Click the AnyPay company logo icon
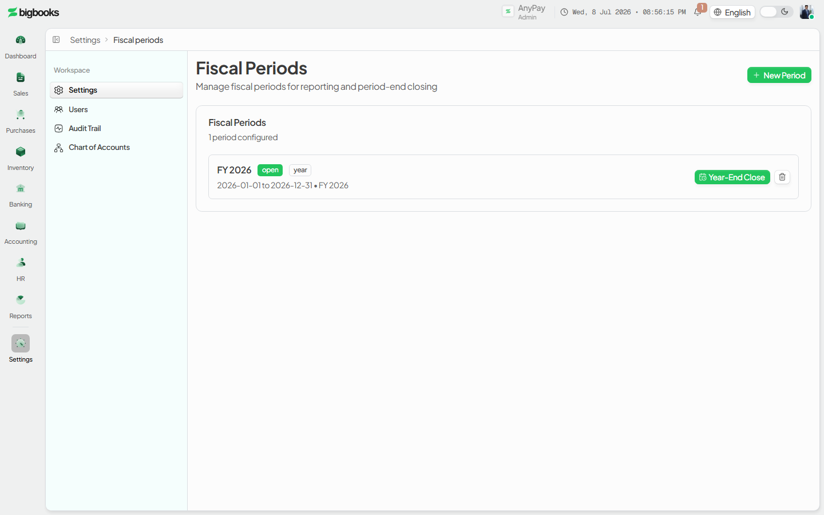The height and width of the screenshot is (515, 824). (x=508, y=11)
